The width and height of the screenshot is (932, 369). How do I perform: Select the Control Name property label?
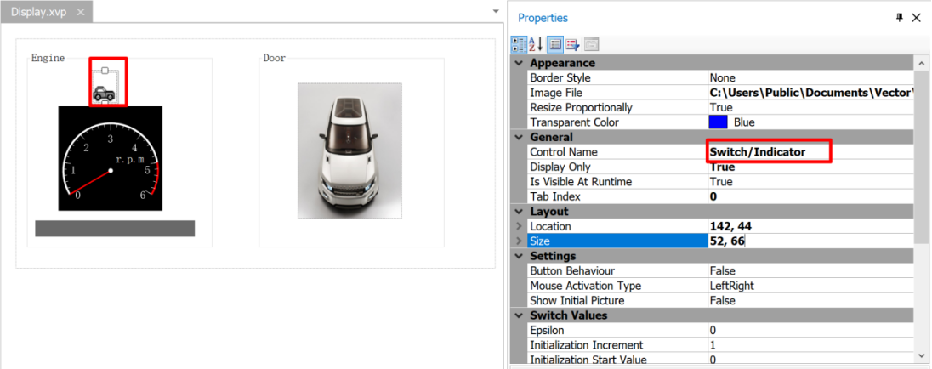click(564, 152)
